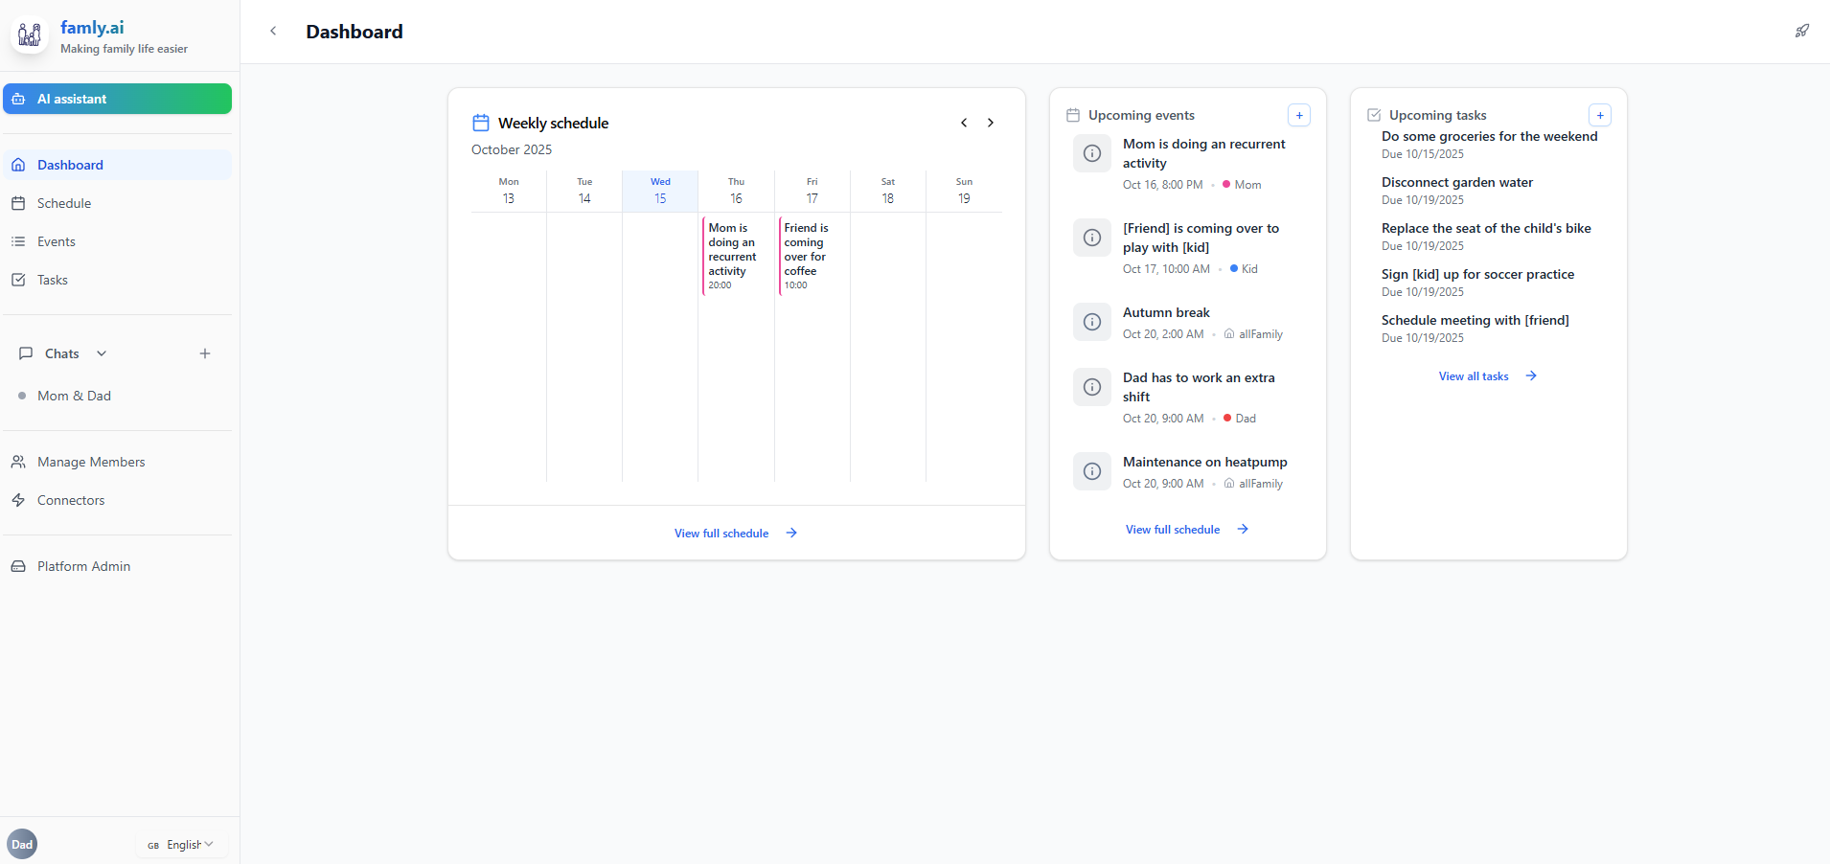Expand the Chats dropdown chevron
The width and height of the screenshot is (1830, 864).
pyautogui.click(x=102, y=352)
